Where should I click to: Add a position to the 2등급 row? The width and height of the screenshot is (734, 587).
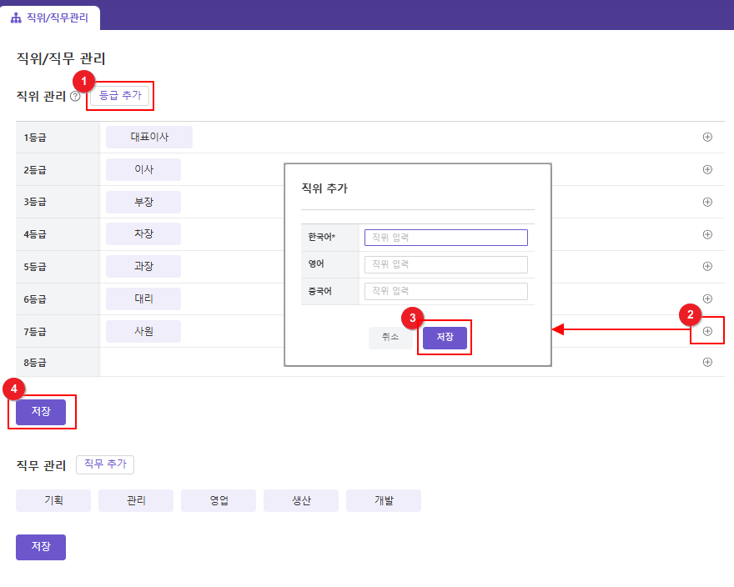point(707,169)
